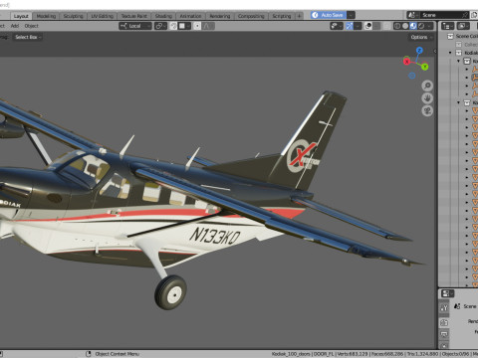
Task: Open overlays settings dropdown arrow
Action: click(376, 26)
